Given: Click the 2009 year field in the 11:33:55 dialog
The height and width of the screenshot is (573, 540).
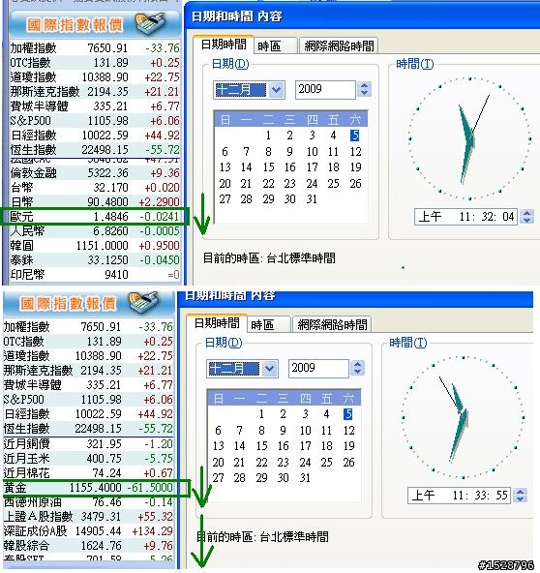Looking at the screenshot, I should (318, 368).
